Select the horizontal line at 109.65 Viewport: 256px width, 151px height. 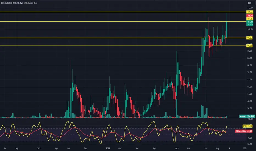[123, 12]
